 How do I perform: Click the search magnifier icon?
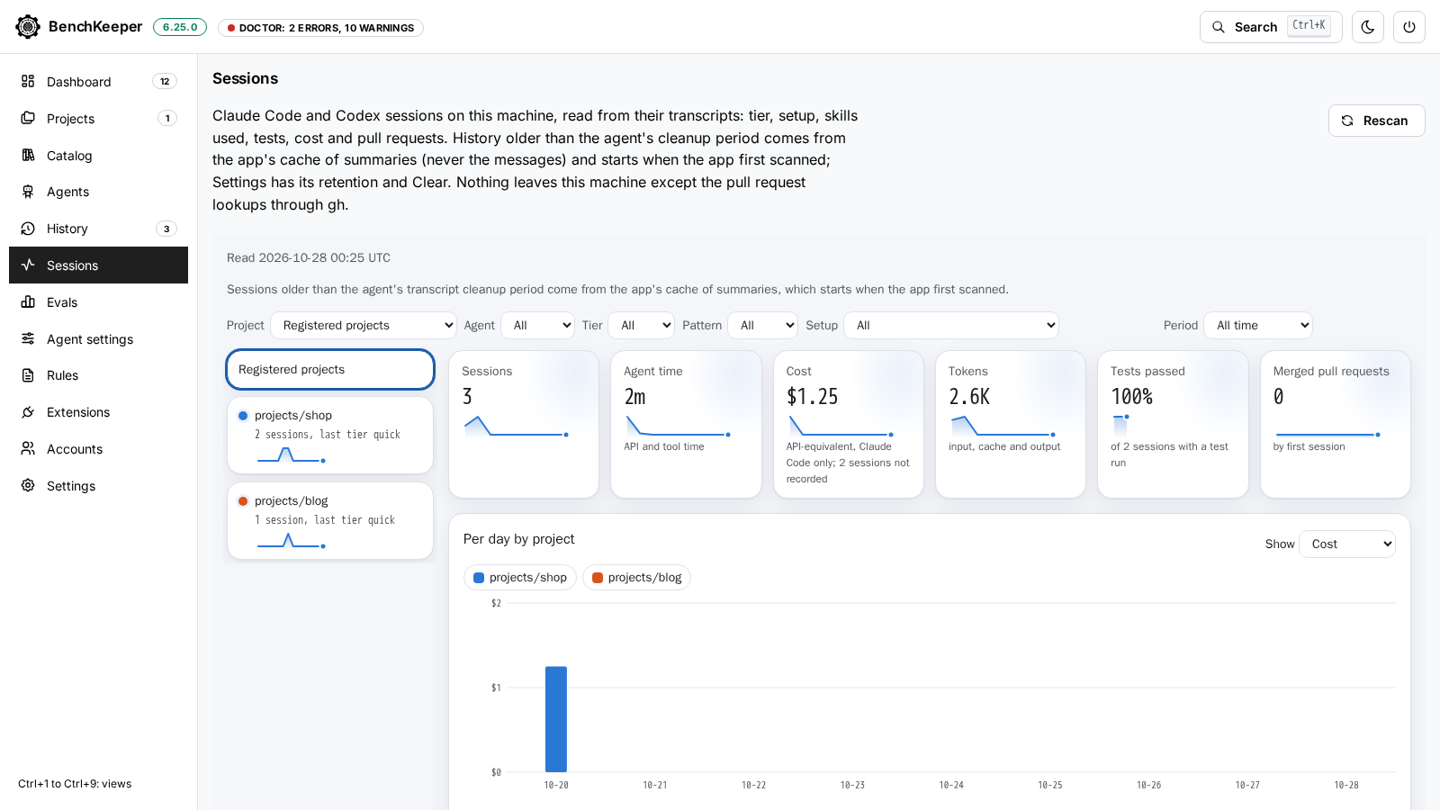point(1218,27)
